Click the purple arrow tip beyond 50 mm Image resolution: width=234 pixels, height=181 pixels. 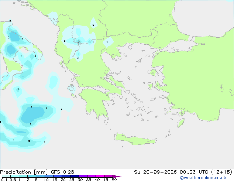point(117,176)
